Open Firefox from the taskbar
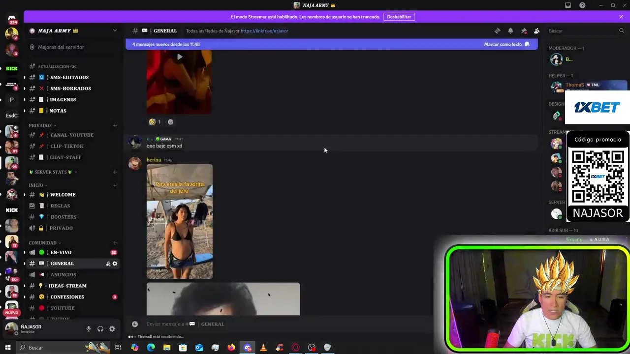This screenshot has width=630, height=354. 231,348
